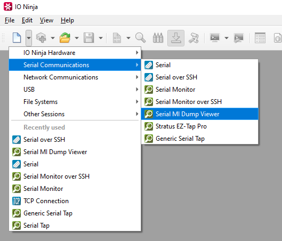Image resolution: width=282 pixels, height=241 pixels.
Task: Open the File menu
Action: [x=10, y=20]
